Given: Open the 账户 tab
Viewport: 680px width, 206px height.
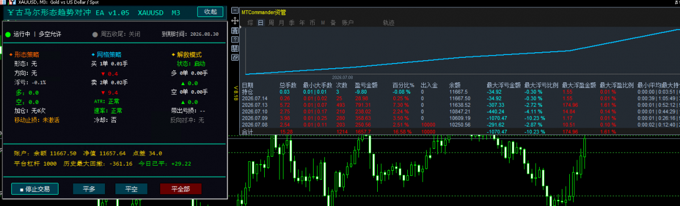Looking at the screenshot, I should tap(348, 23).
